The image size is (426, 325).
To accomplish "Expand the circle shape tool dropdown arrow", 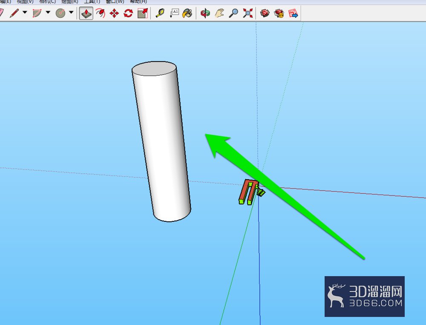I will tap(71, 12).
